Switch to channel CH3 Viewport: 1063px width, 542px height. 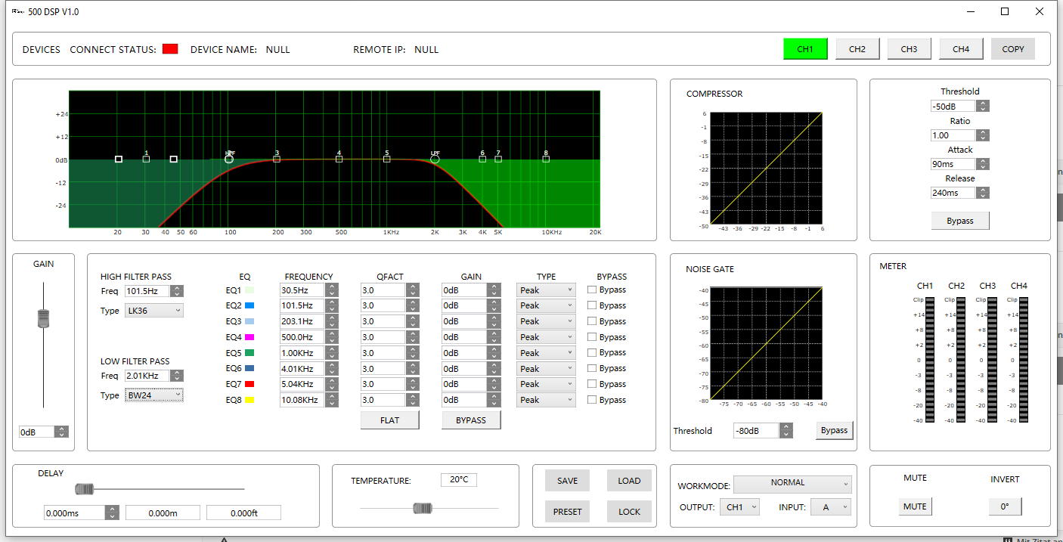[909, 49]
